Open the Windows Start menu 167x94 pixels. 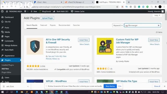2,92
